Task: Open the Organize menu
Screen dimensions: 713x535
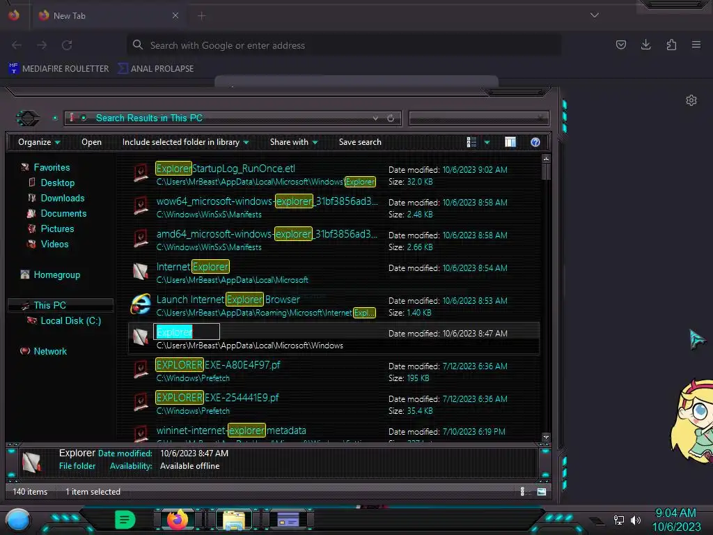Action: click(39, 142)
